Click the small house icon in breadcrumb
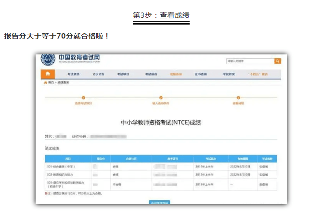Image resolution: width=322 pixels, height=220 pixels. pyautogui.click(x=46, y=83)
